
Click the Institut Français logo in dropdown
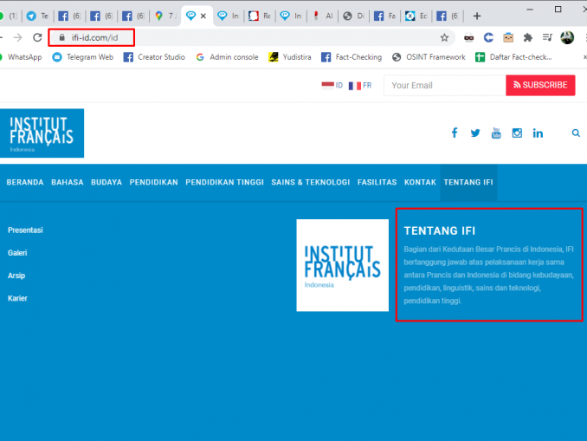(x=343, y=265)
